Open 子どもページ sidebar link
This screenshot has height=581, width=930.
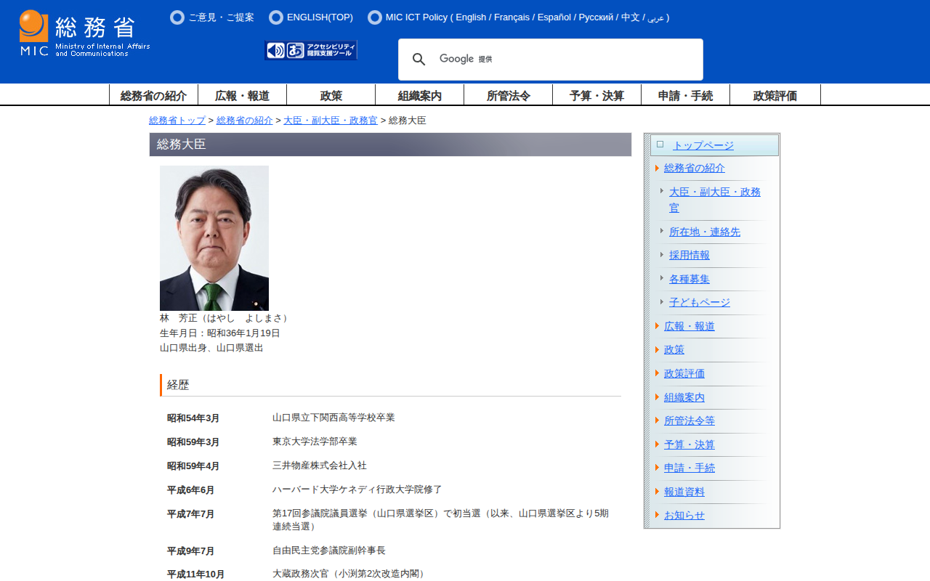699,302
